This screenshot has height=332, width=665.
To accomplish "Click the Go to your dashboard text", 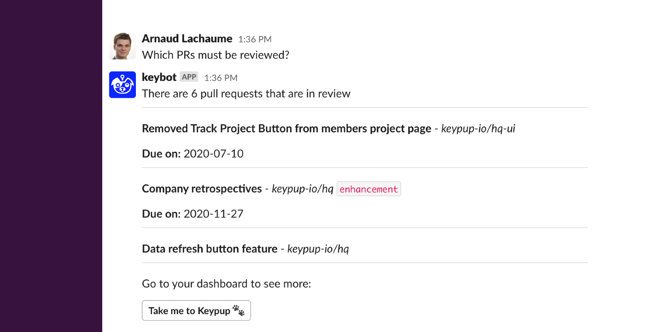I will [x=226, y=284].
